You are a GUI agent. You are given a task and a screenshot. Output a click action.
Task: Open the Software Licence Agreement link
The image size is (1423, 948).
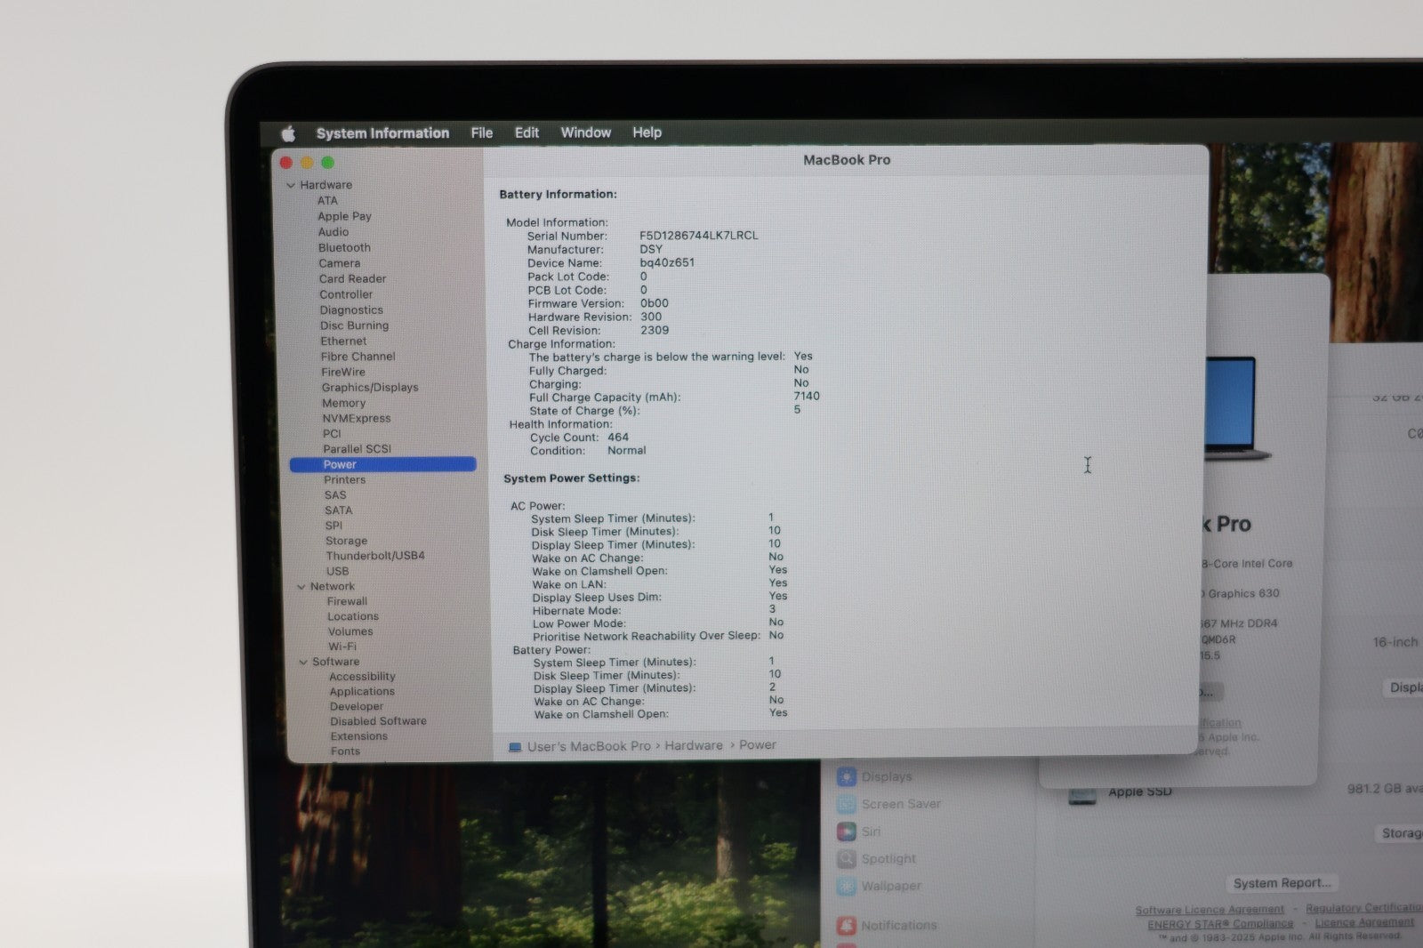1210,910
